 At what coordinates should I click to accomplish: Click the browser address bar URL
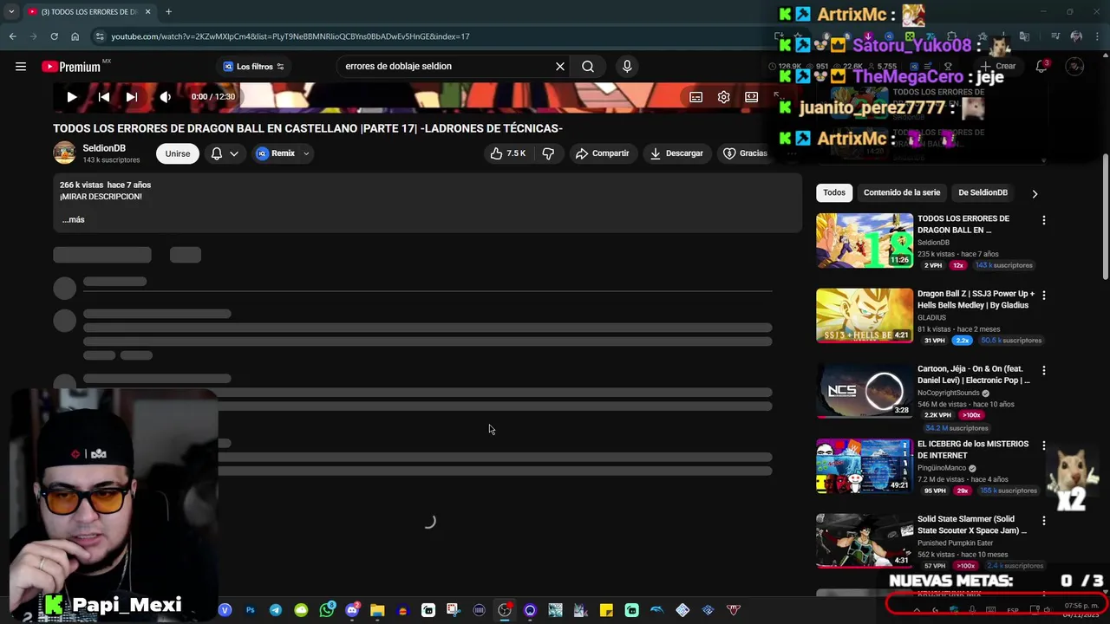click(291, 36)
